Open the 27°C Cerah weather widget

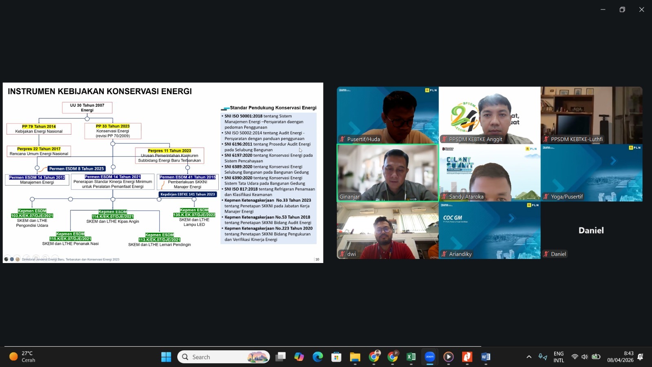[22, 357]
